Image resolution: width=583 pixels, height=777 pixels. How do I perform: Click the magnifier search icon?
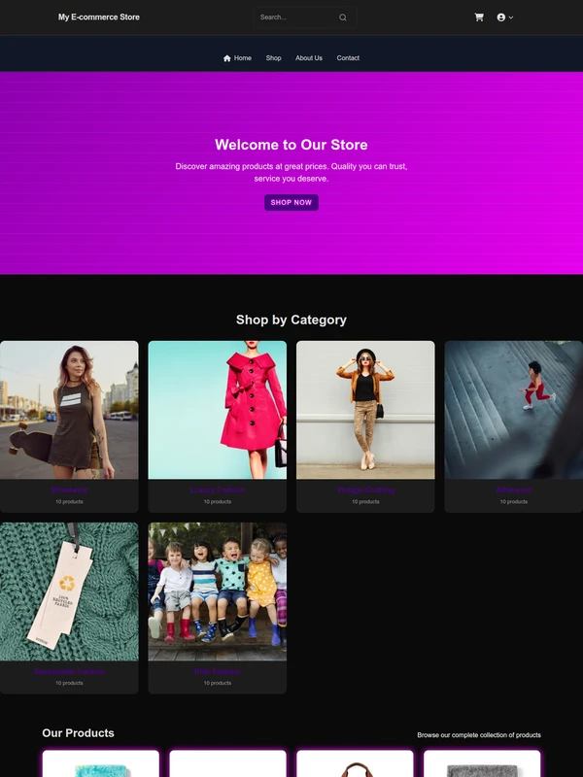pos(343,17)
